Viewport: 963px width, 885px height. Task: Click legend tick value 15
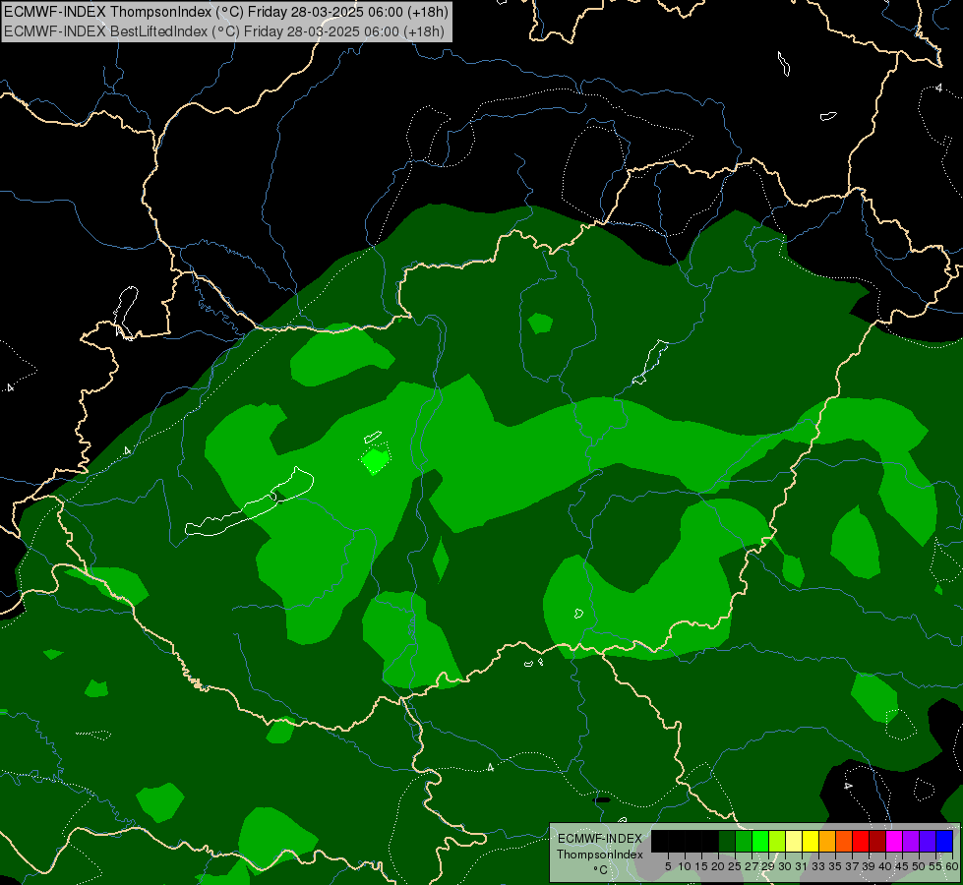pyautogui.click(x=702, y=866)
